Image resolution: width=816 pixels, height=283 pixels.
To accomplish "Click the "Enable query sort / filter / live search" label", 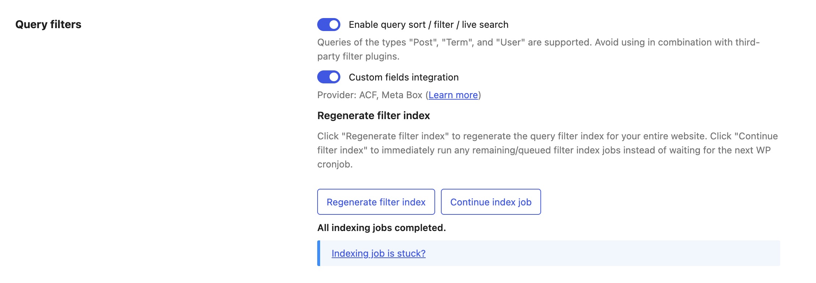I will click(x=428, y=25).
